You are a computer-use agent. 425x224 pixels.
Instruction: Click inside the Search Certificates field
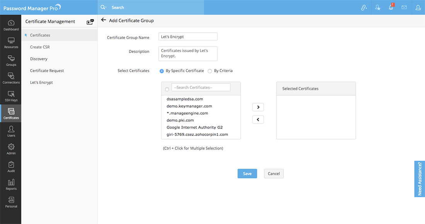click(201, 87)
